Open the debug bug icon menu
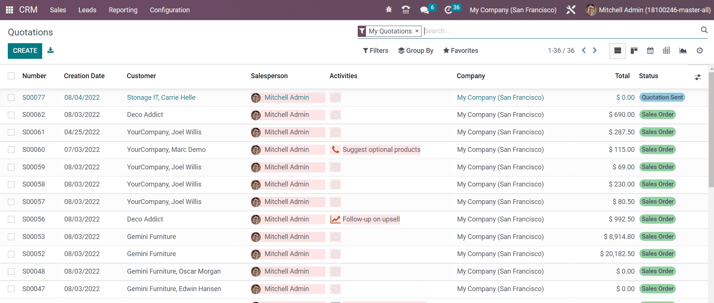The width and height of the screenshot is (714, 303). 389,10
